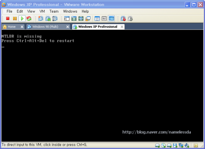Suspend the VM with the pause icon
Screen dimensions: 205x149
click(15, 19)
